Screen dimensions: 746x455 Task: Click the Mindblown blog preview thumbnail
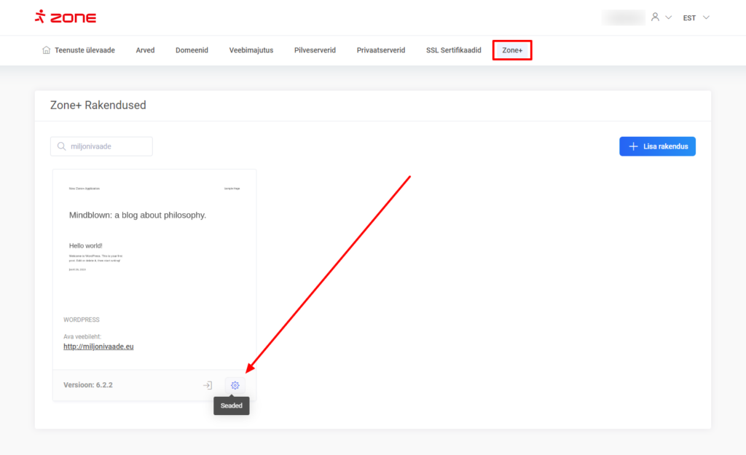click(x=154, y=240)
